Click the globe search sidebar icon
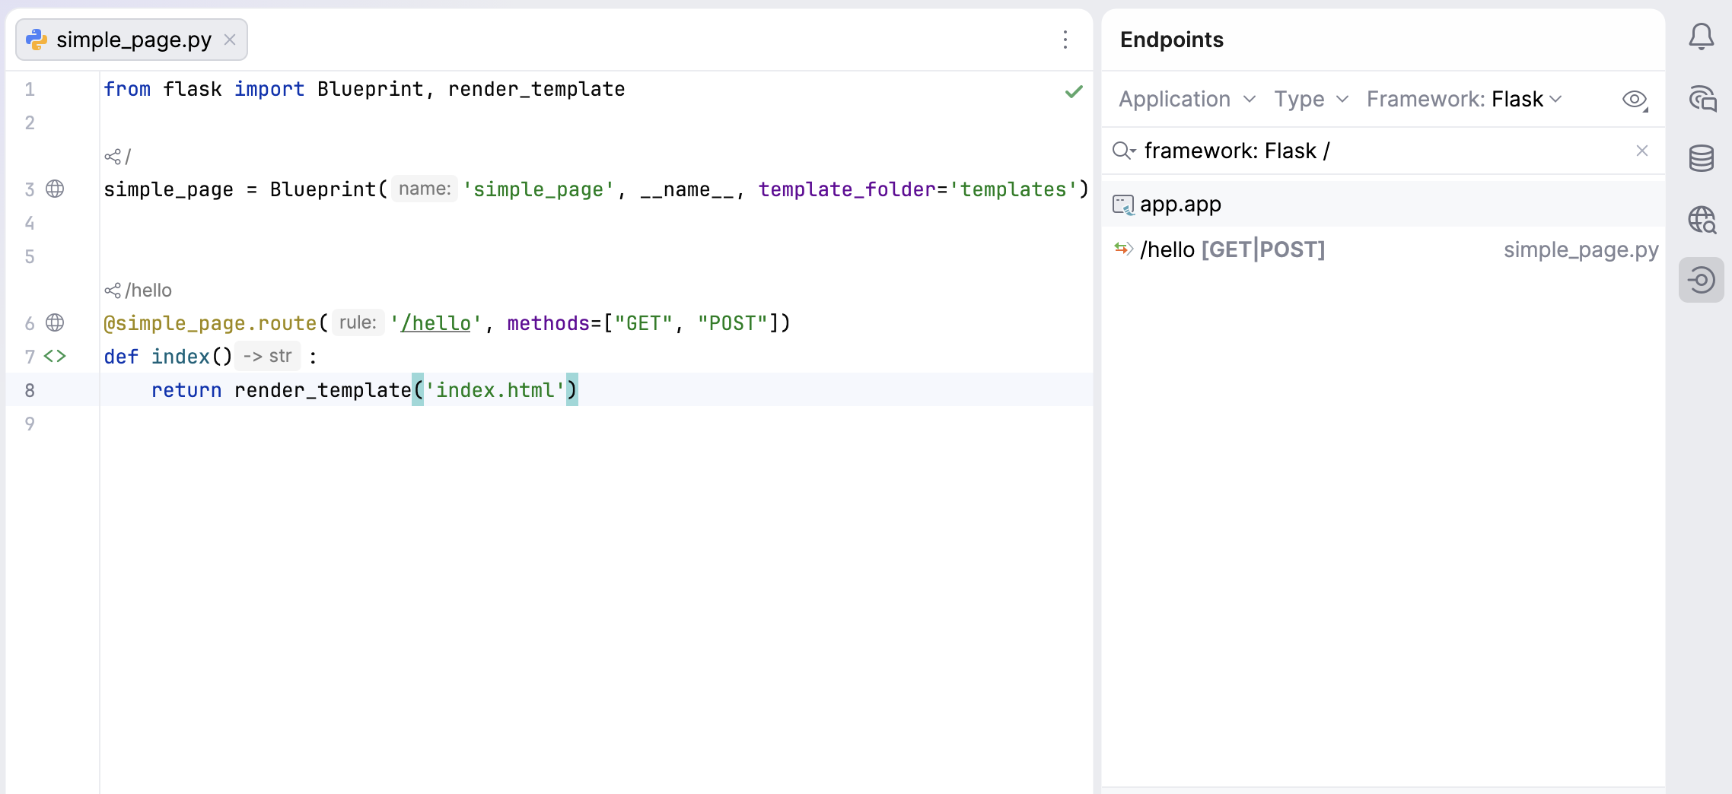Image resolution: width=1732 pixels, height=794 pixels. (1702, 219)
